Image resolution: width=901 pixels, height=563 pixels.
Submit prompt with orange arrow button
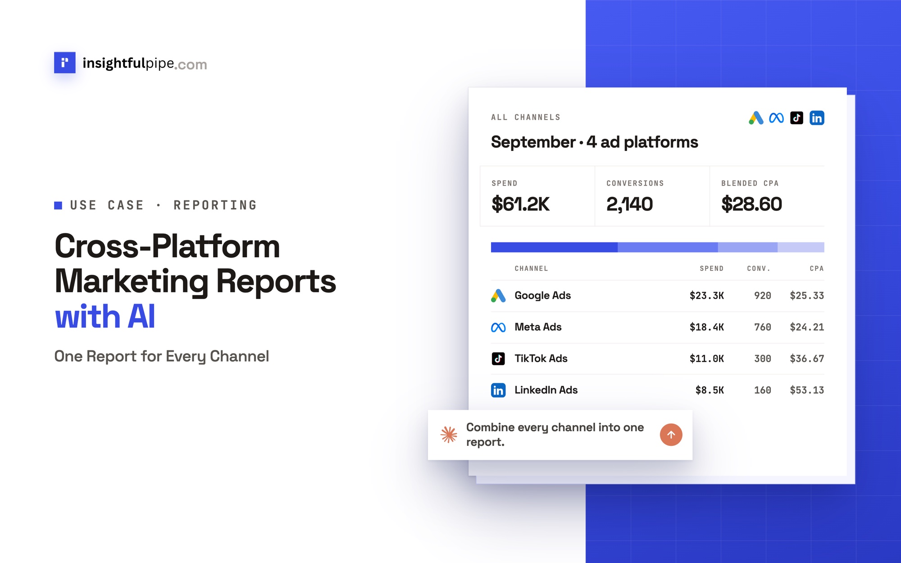click(671, 435)
